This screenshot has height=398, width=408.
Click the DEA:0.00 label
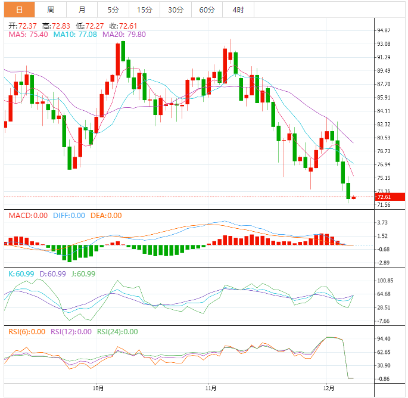(x=106, y=216)
